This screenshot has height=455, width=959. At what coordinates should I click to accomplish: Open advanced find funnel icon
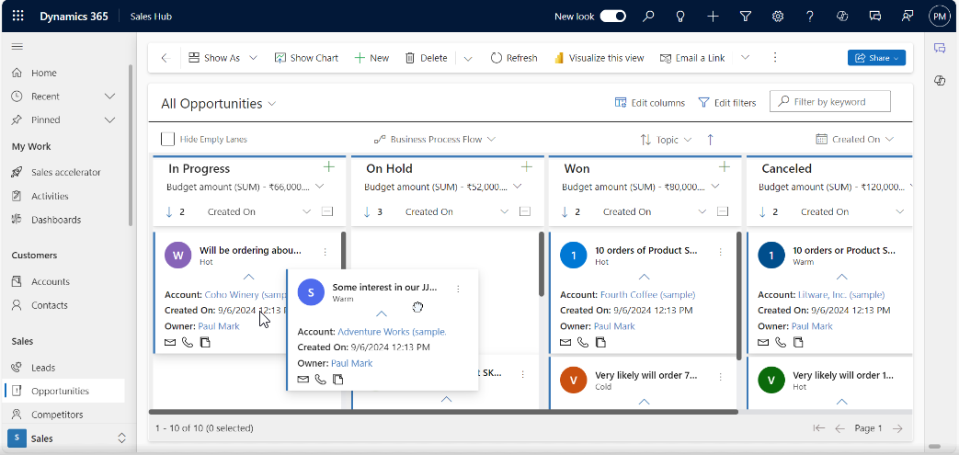pos(745,17)
